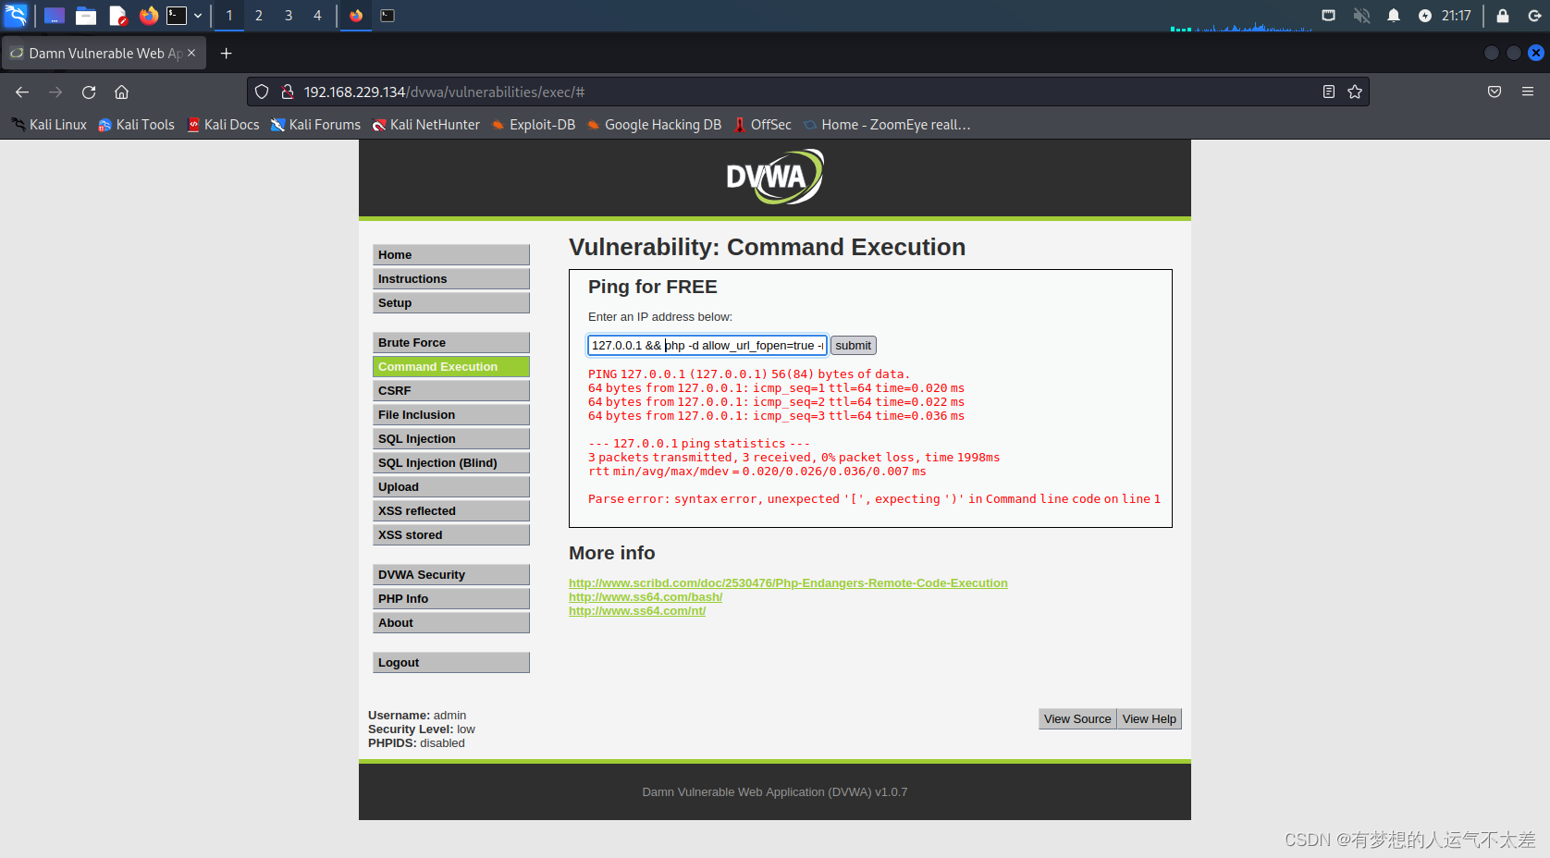The image size is (1550, 858).
Task: Open the CSRF page
Action: pyautogui.click(x=451, y=391)
